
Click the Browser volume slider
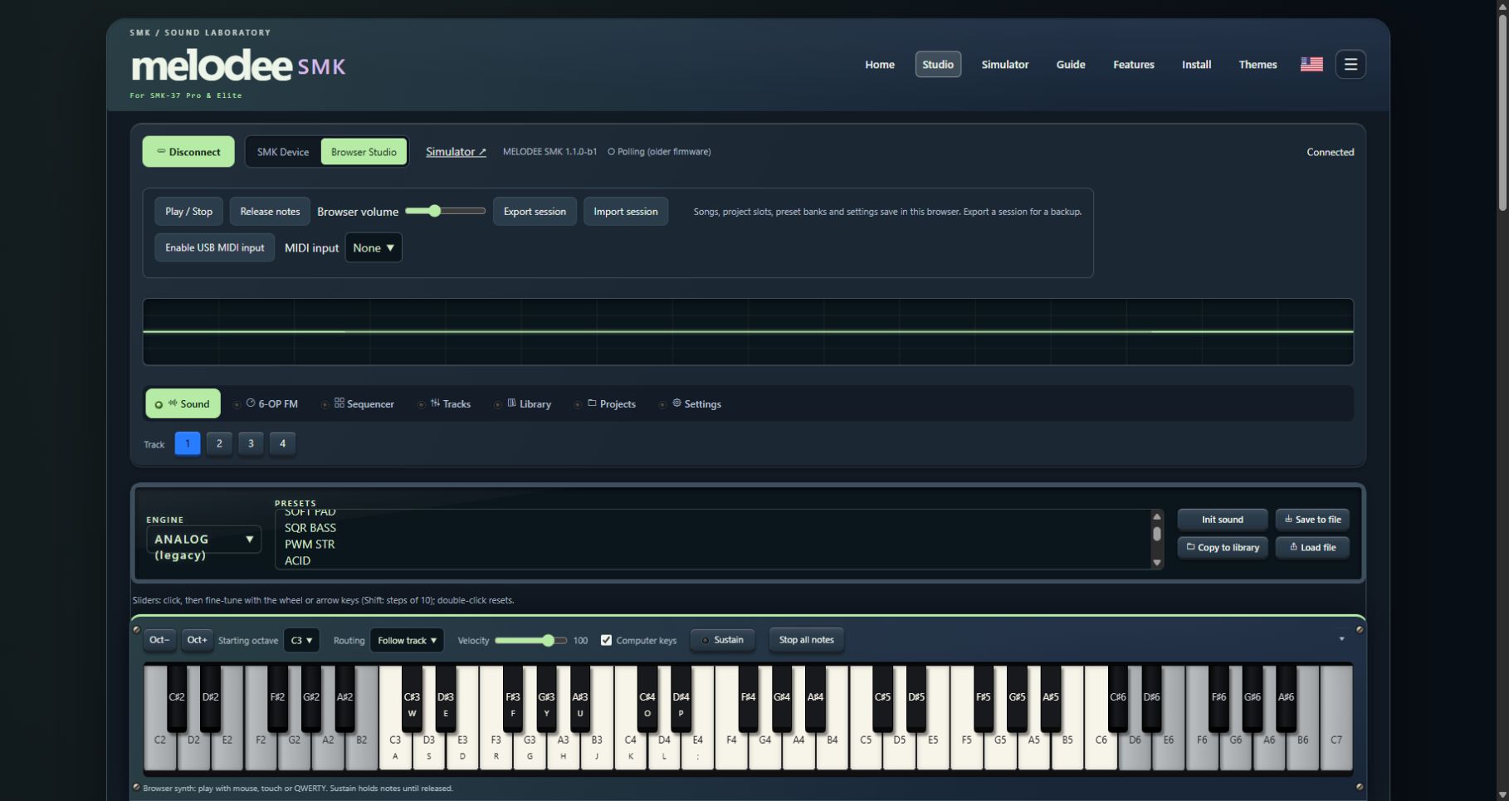point(445,211)
